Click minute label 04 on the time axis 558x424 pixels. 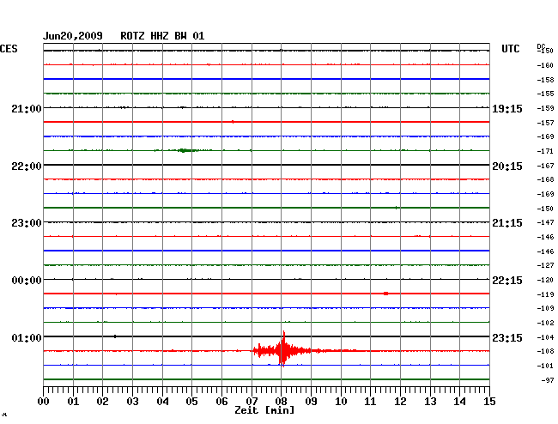(162, 402)
